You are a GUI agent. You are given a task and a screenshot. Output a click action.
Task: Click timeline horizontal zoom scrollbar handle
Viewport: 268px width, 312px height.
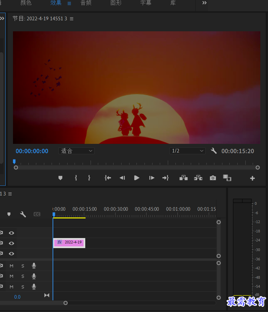(x=66, y=303)
